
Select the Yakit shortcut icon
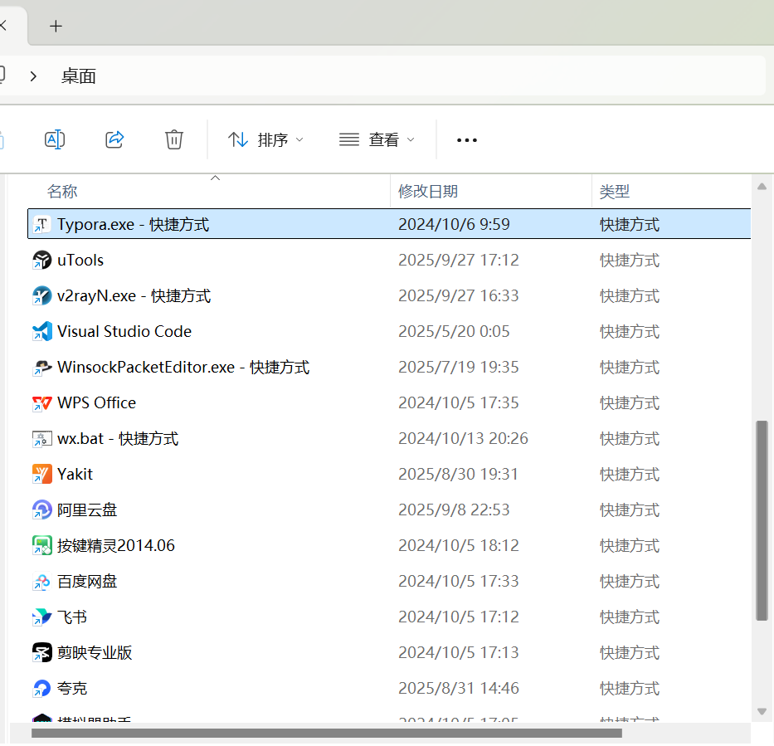[42, 474]
